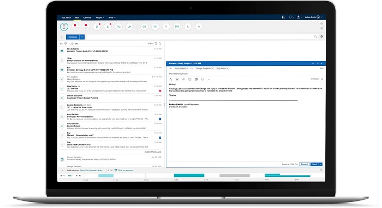Select the A contact bubble
Viewport: 382px width, 208px height.
[x=199, y=27]
